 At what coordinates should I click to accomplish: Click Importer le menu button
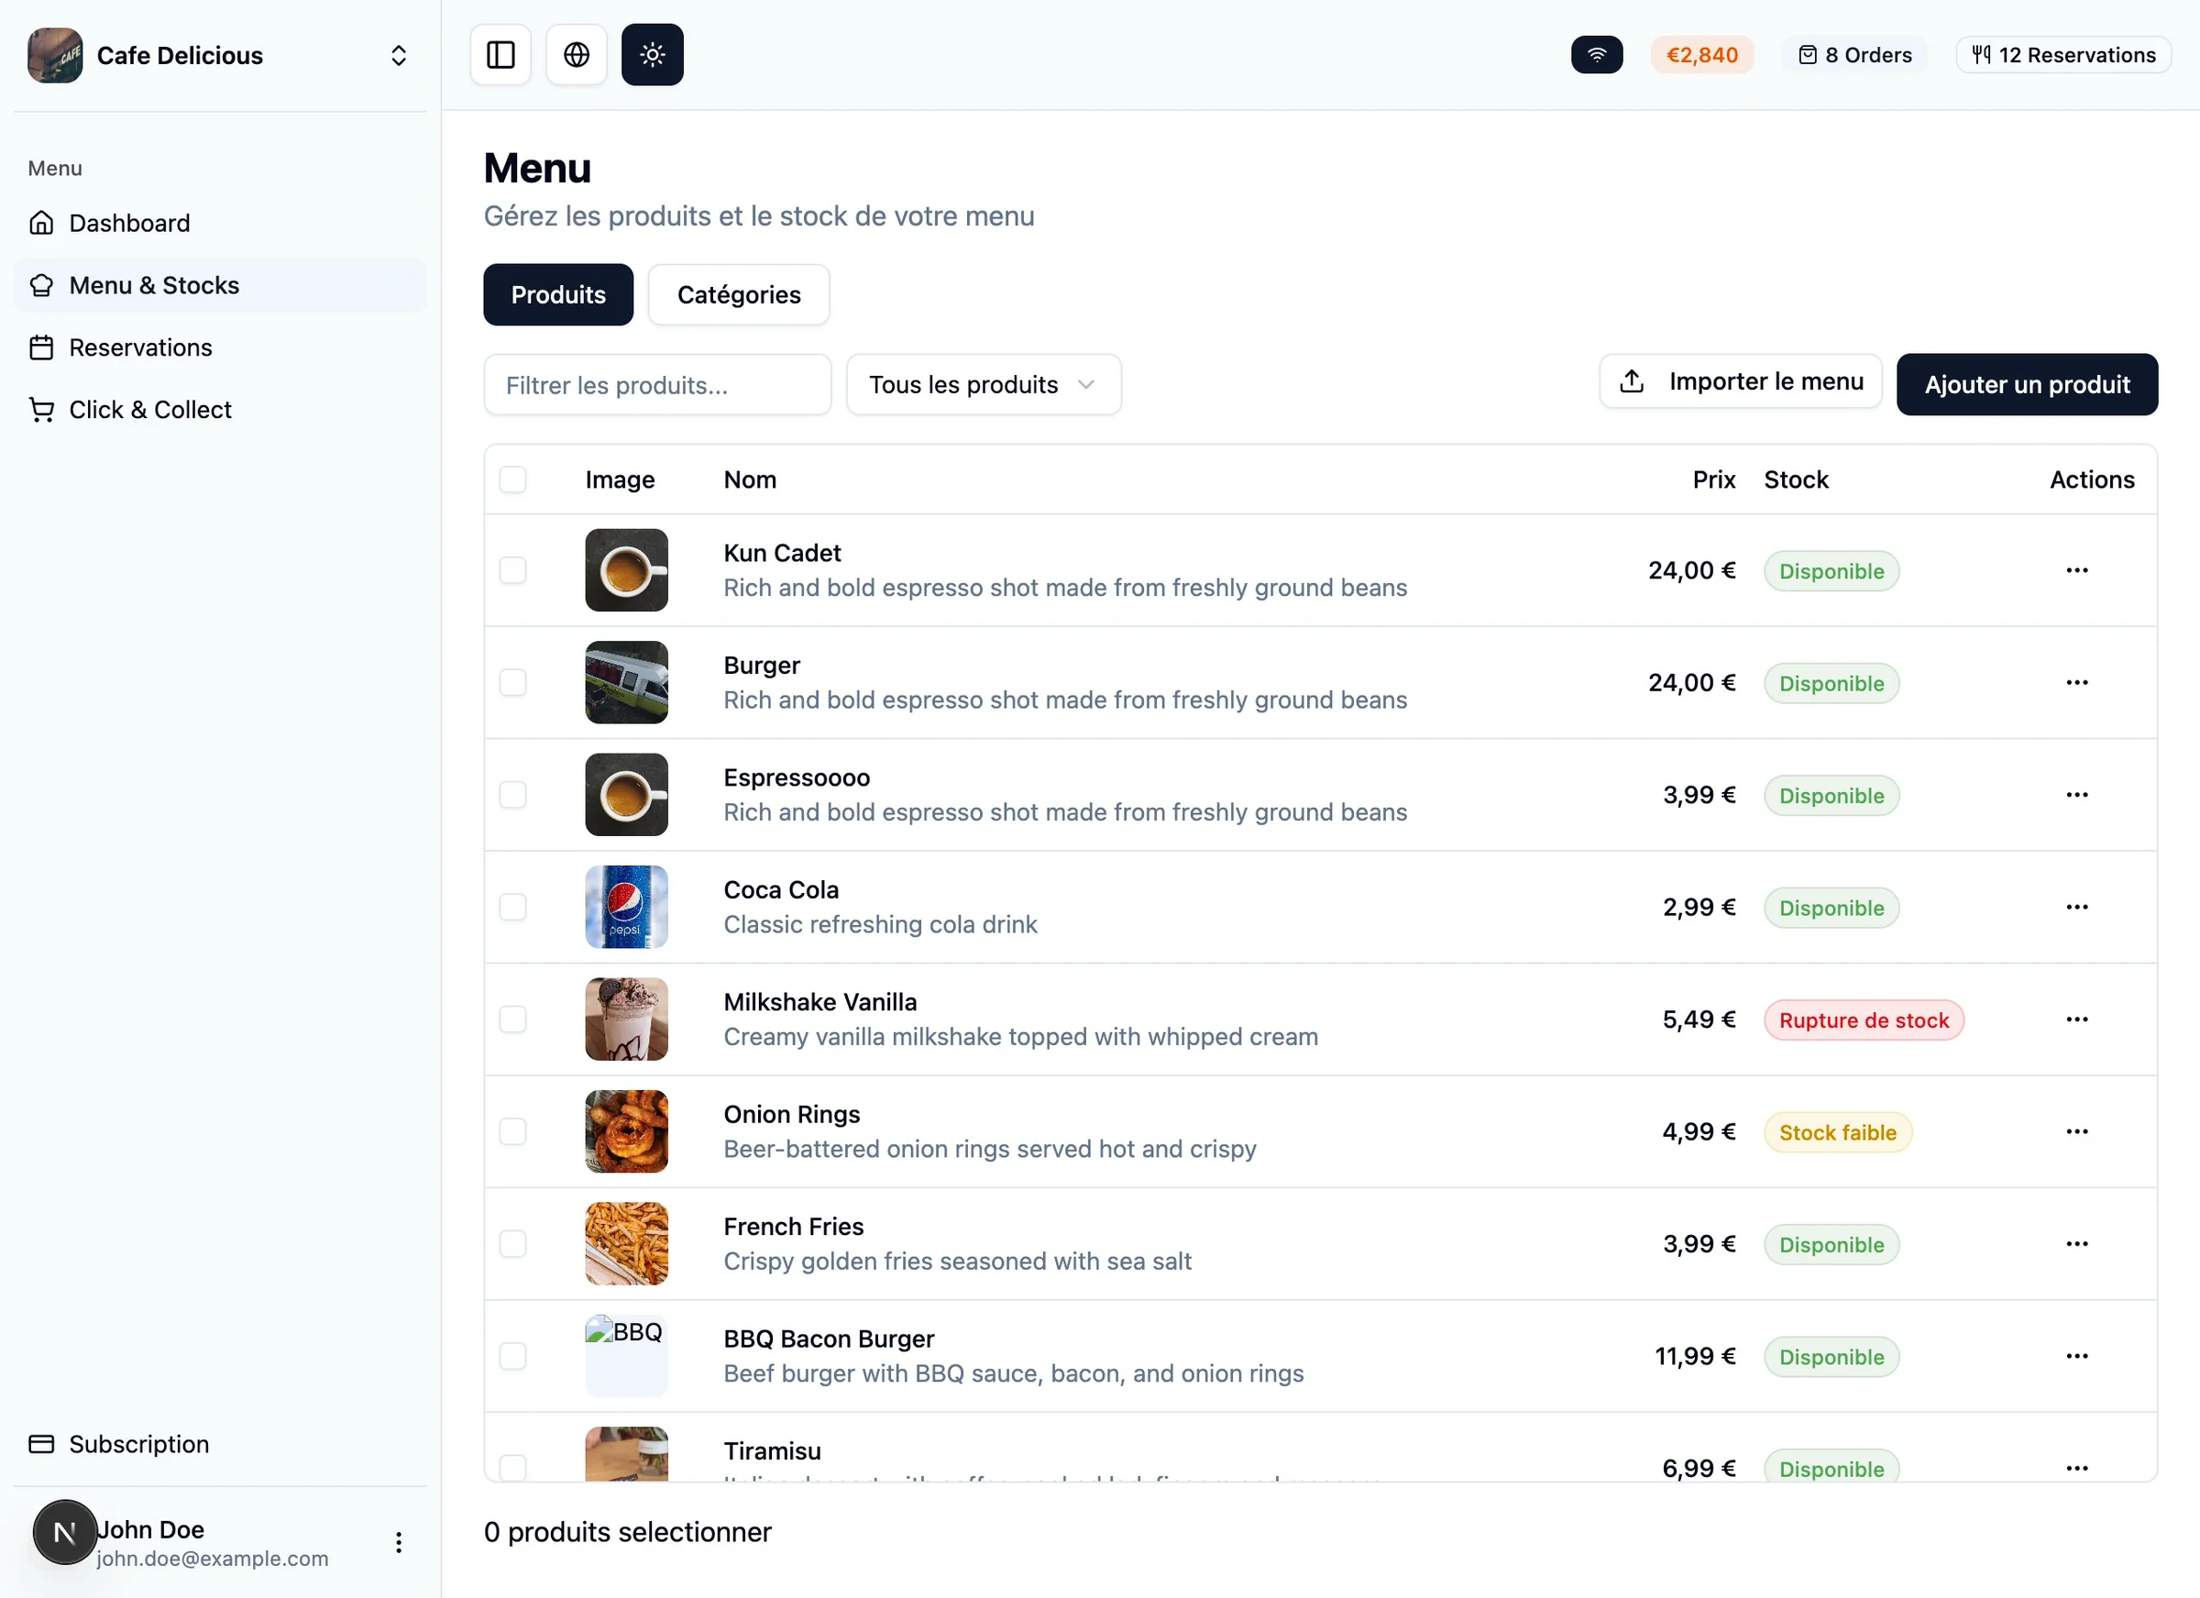tap(1740, 381)
